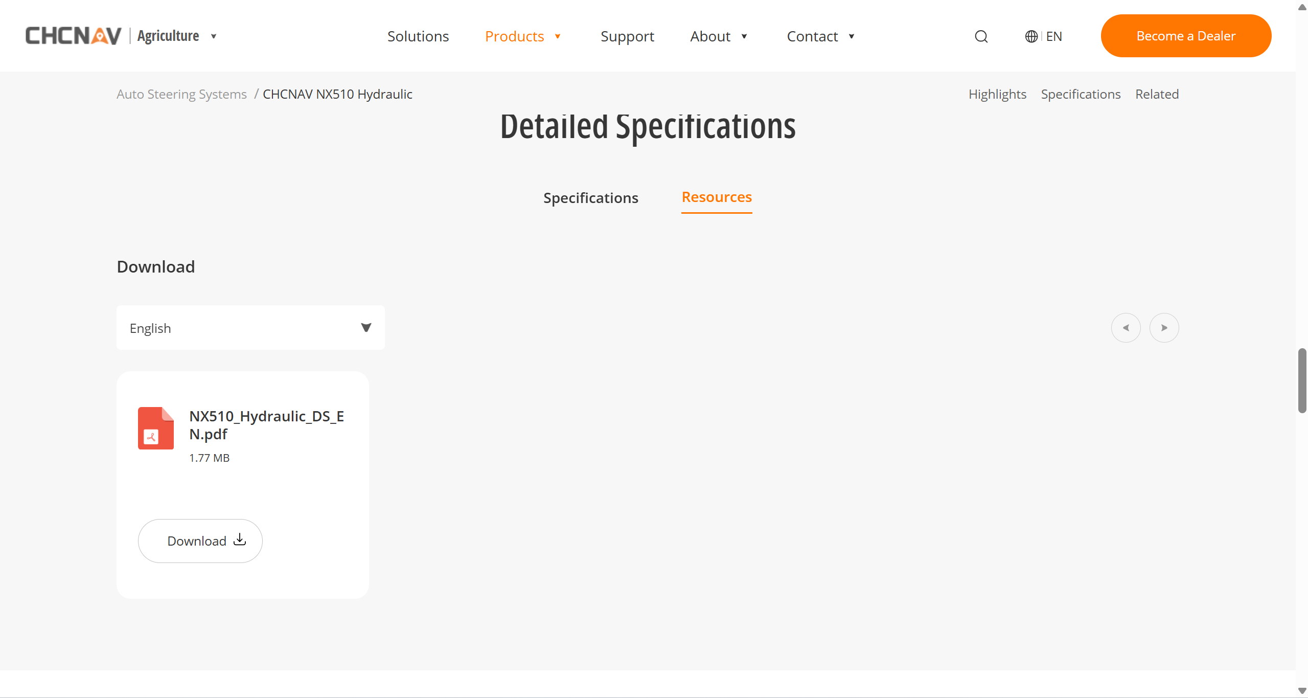The height and width of the screenshot is (698, 1308).
Task: Open the About menu item
Action: point(710,36)
